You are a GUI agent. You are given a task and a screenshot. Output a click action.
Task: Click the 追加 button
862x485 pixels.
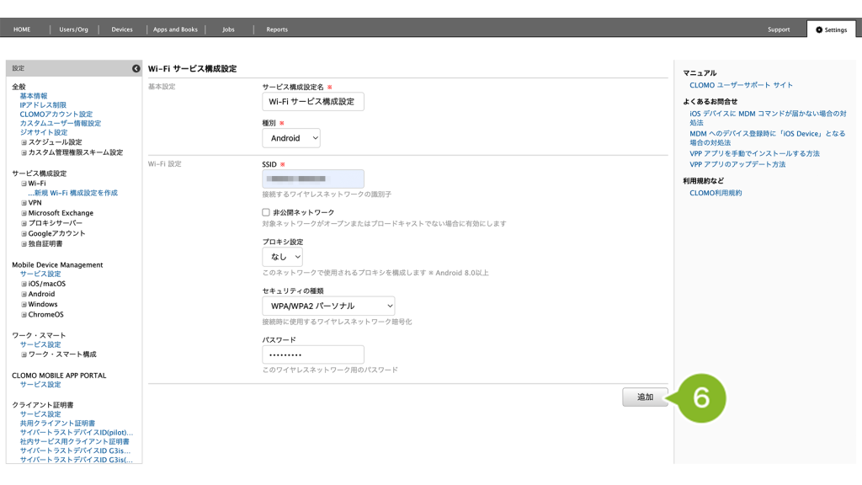point(645,397)
